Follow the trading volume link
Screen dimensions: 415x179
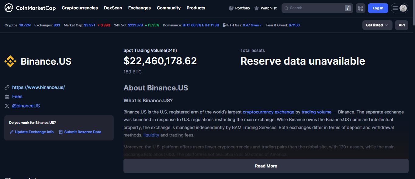click(x=316, y=112)
